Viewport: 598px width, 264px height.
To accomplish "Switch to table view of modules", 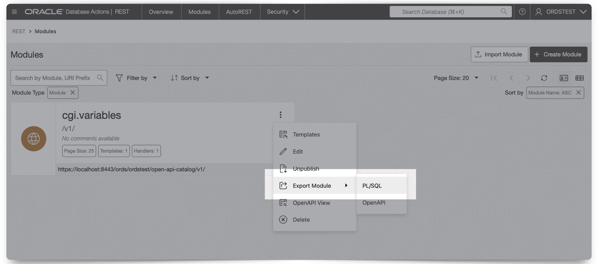I will pyautogui.click(x=580, y=78).
